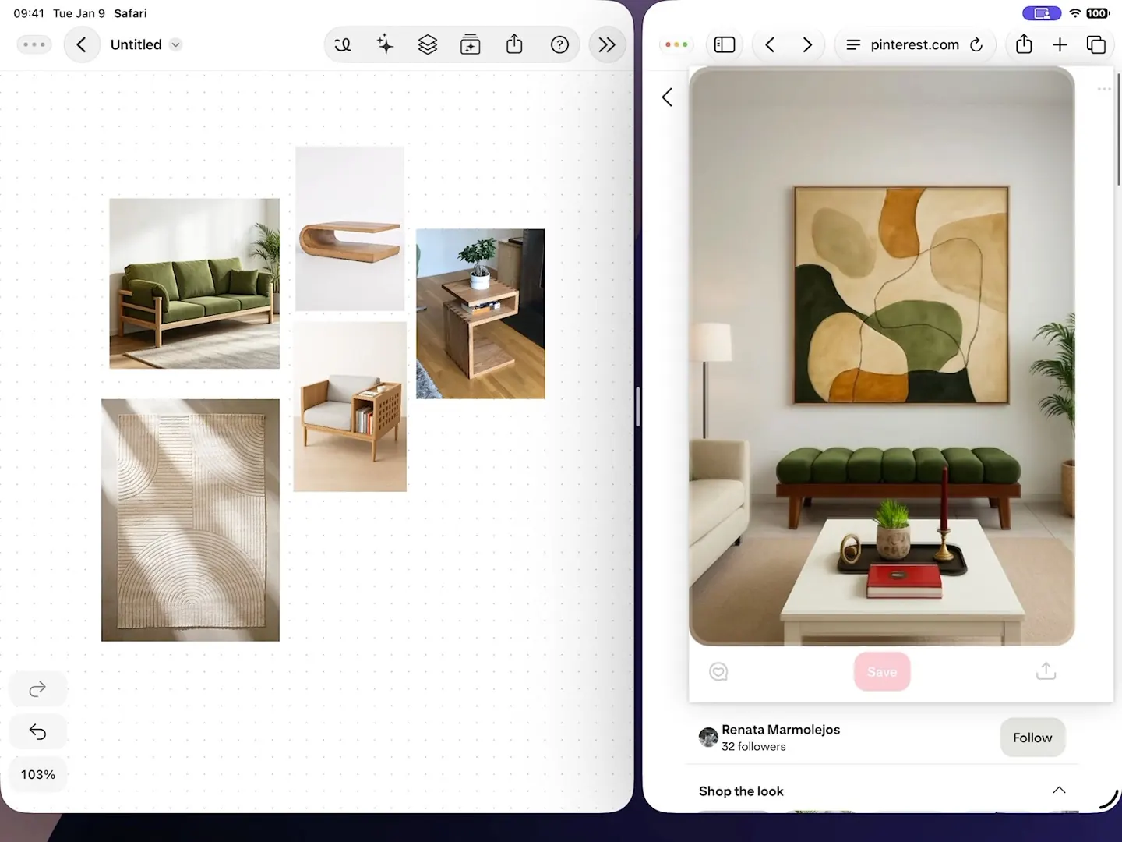Screen dimensions: 1122x842
Task: Collapse the Shop the look section
Action: pos(1059,790)
